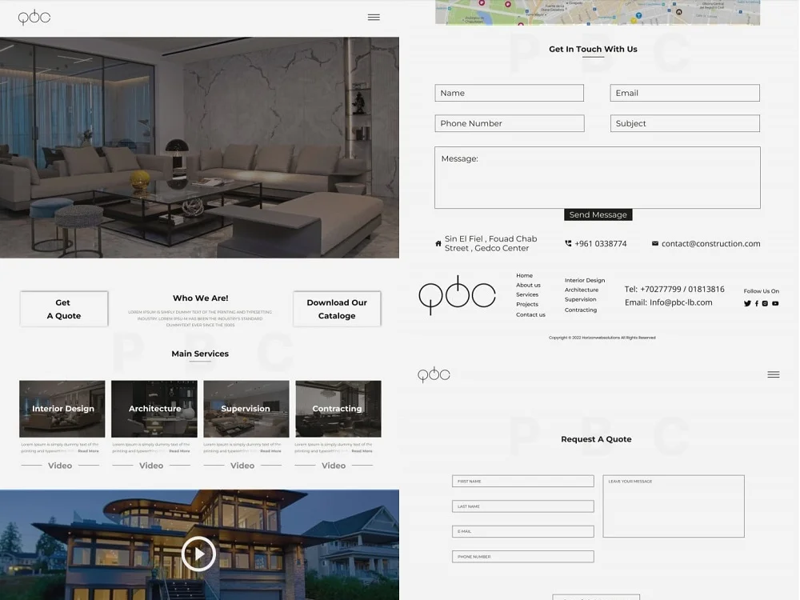
Task: Submit the form with Send Message
Action: point(598,214)
